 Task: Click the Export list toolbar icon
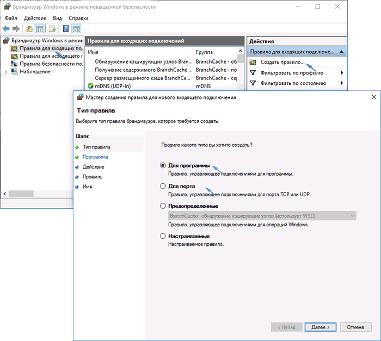(52, 29)
